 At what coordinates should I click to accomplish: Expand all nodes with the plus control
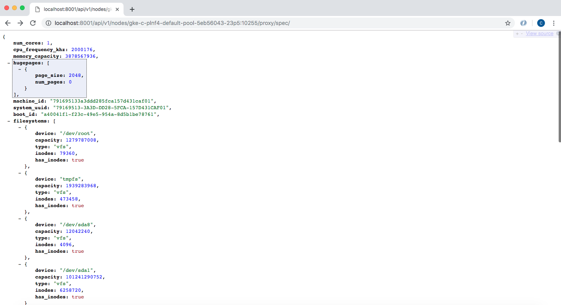517,34
